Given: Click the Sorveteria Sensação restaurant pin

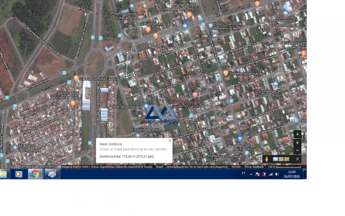Looking at the screenshot, I should pos(225,73).
